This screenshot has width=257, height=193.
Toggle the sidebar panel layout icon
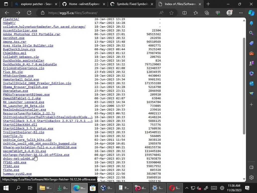[251, 167]
